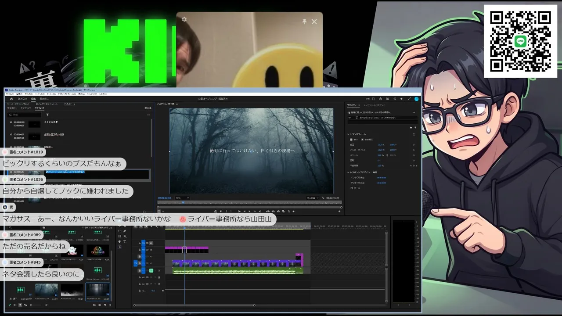Click the Project panel pencil write toggle
The height and width of the screenshot is (316, 562).
[x=10, y=305]
